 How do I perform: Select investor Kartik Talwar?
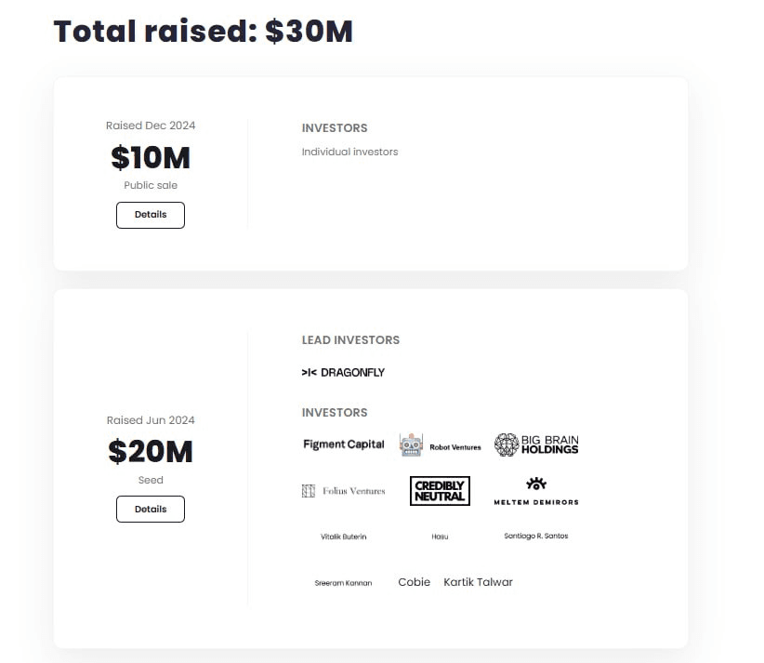478,582
